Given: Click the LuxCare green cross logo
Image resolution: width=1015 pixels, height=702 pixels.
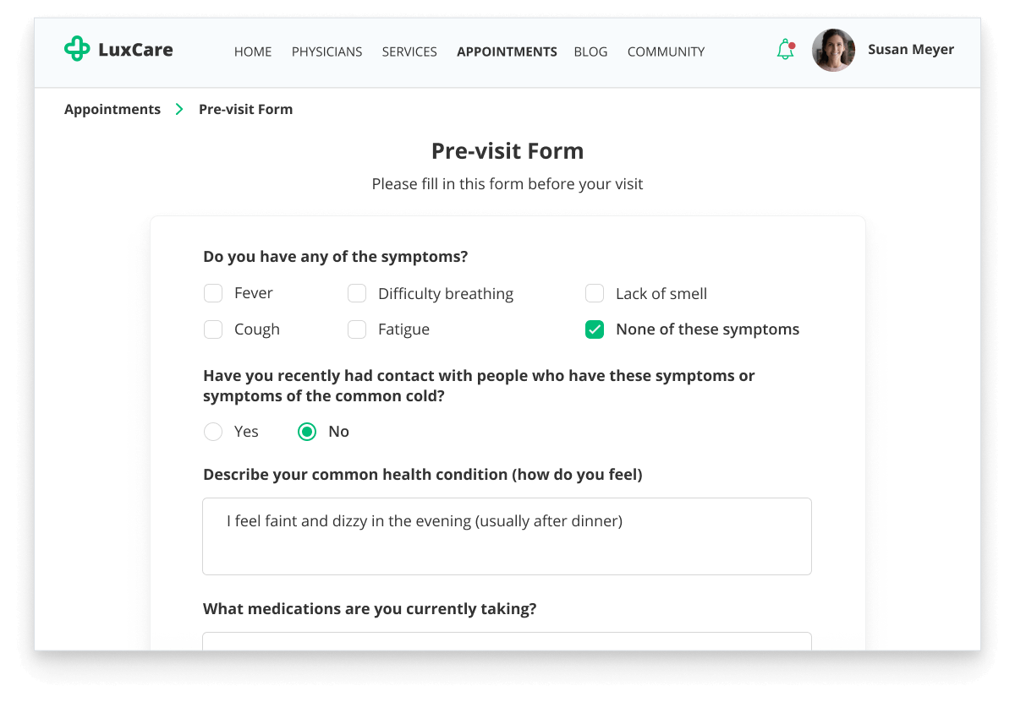Looking at the screenshot, I should 77,49.
